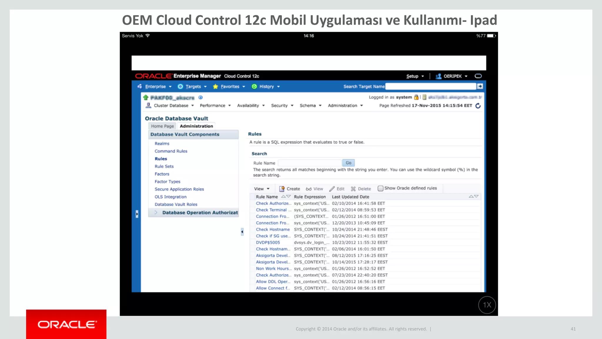
Task: Open the OLS Integration link
Action: tap(170, 197)
